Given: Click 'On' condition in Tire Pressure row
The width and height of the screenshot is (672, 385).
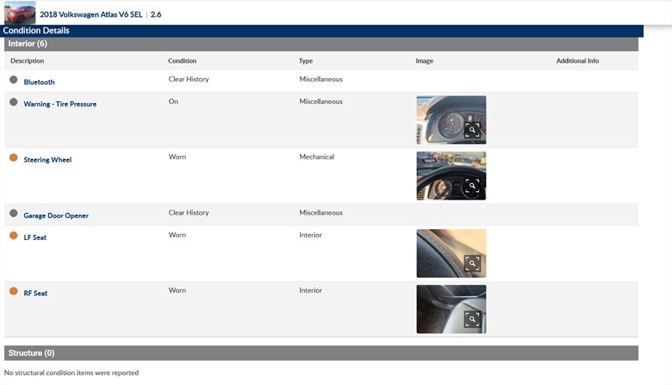Looking at the screenshot, I should point(173,101).
